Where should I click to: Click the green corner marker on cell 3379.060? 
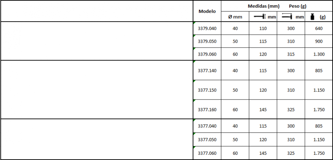pyautogui.click(x=194, y=49)
